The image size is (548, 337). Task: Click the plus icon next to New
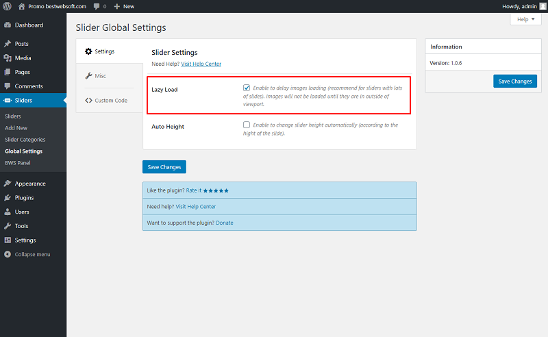tap(116, 6)
